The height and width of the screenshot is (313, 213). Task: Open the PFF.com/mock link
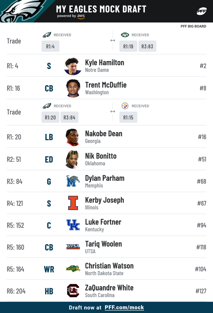tap(124, 308)
